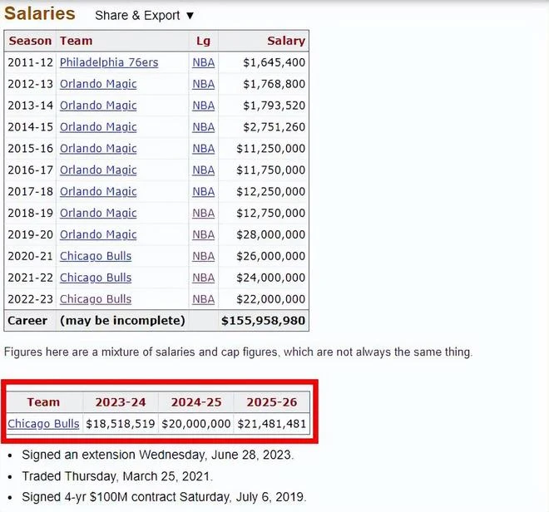Open Orlando Magic link for 2017-18

[x=98, y=191]
